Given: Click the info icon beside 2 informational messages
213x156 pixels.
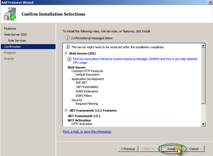Looking at the screenshot, I should pos(67,38).
